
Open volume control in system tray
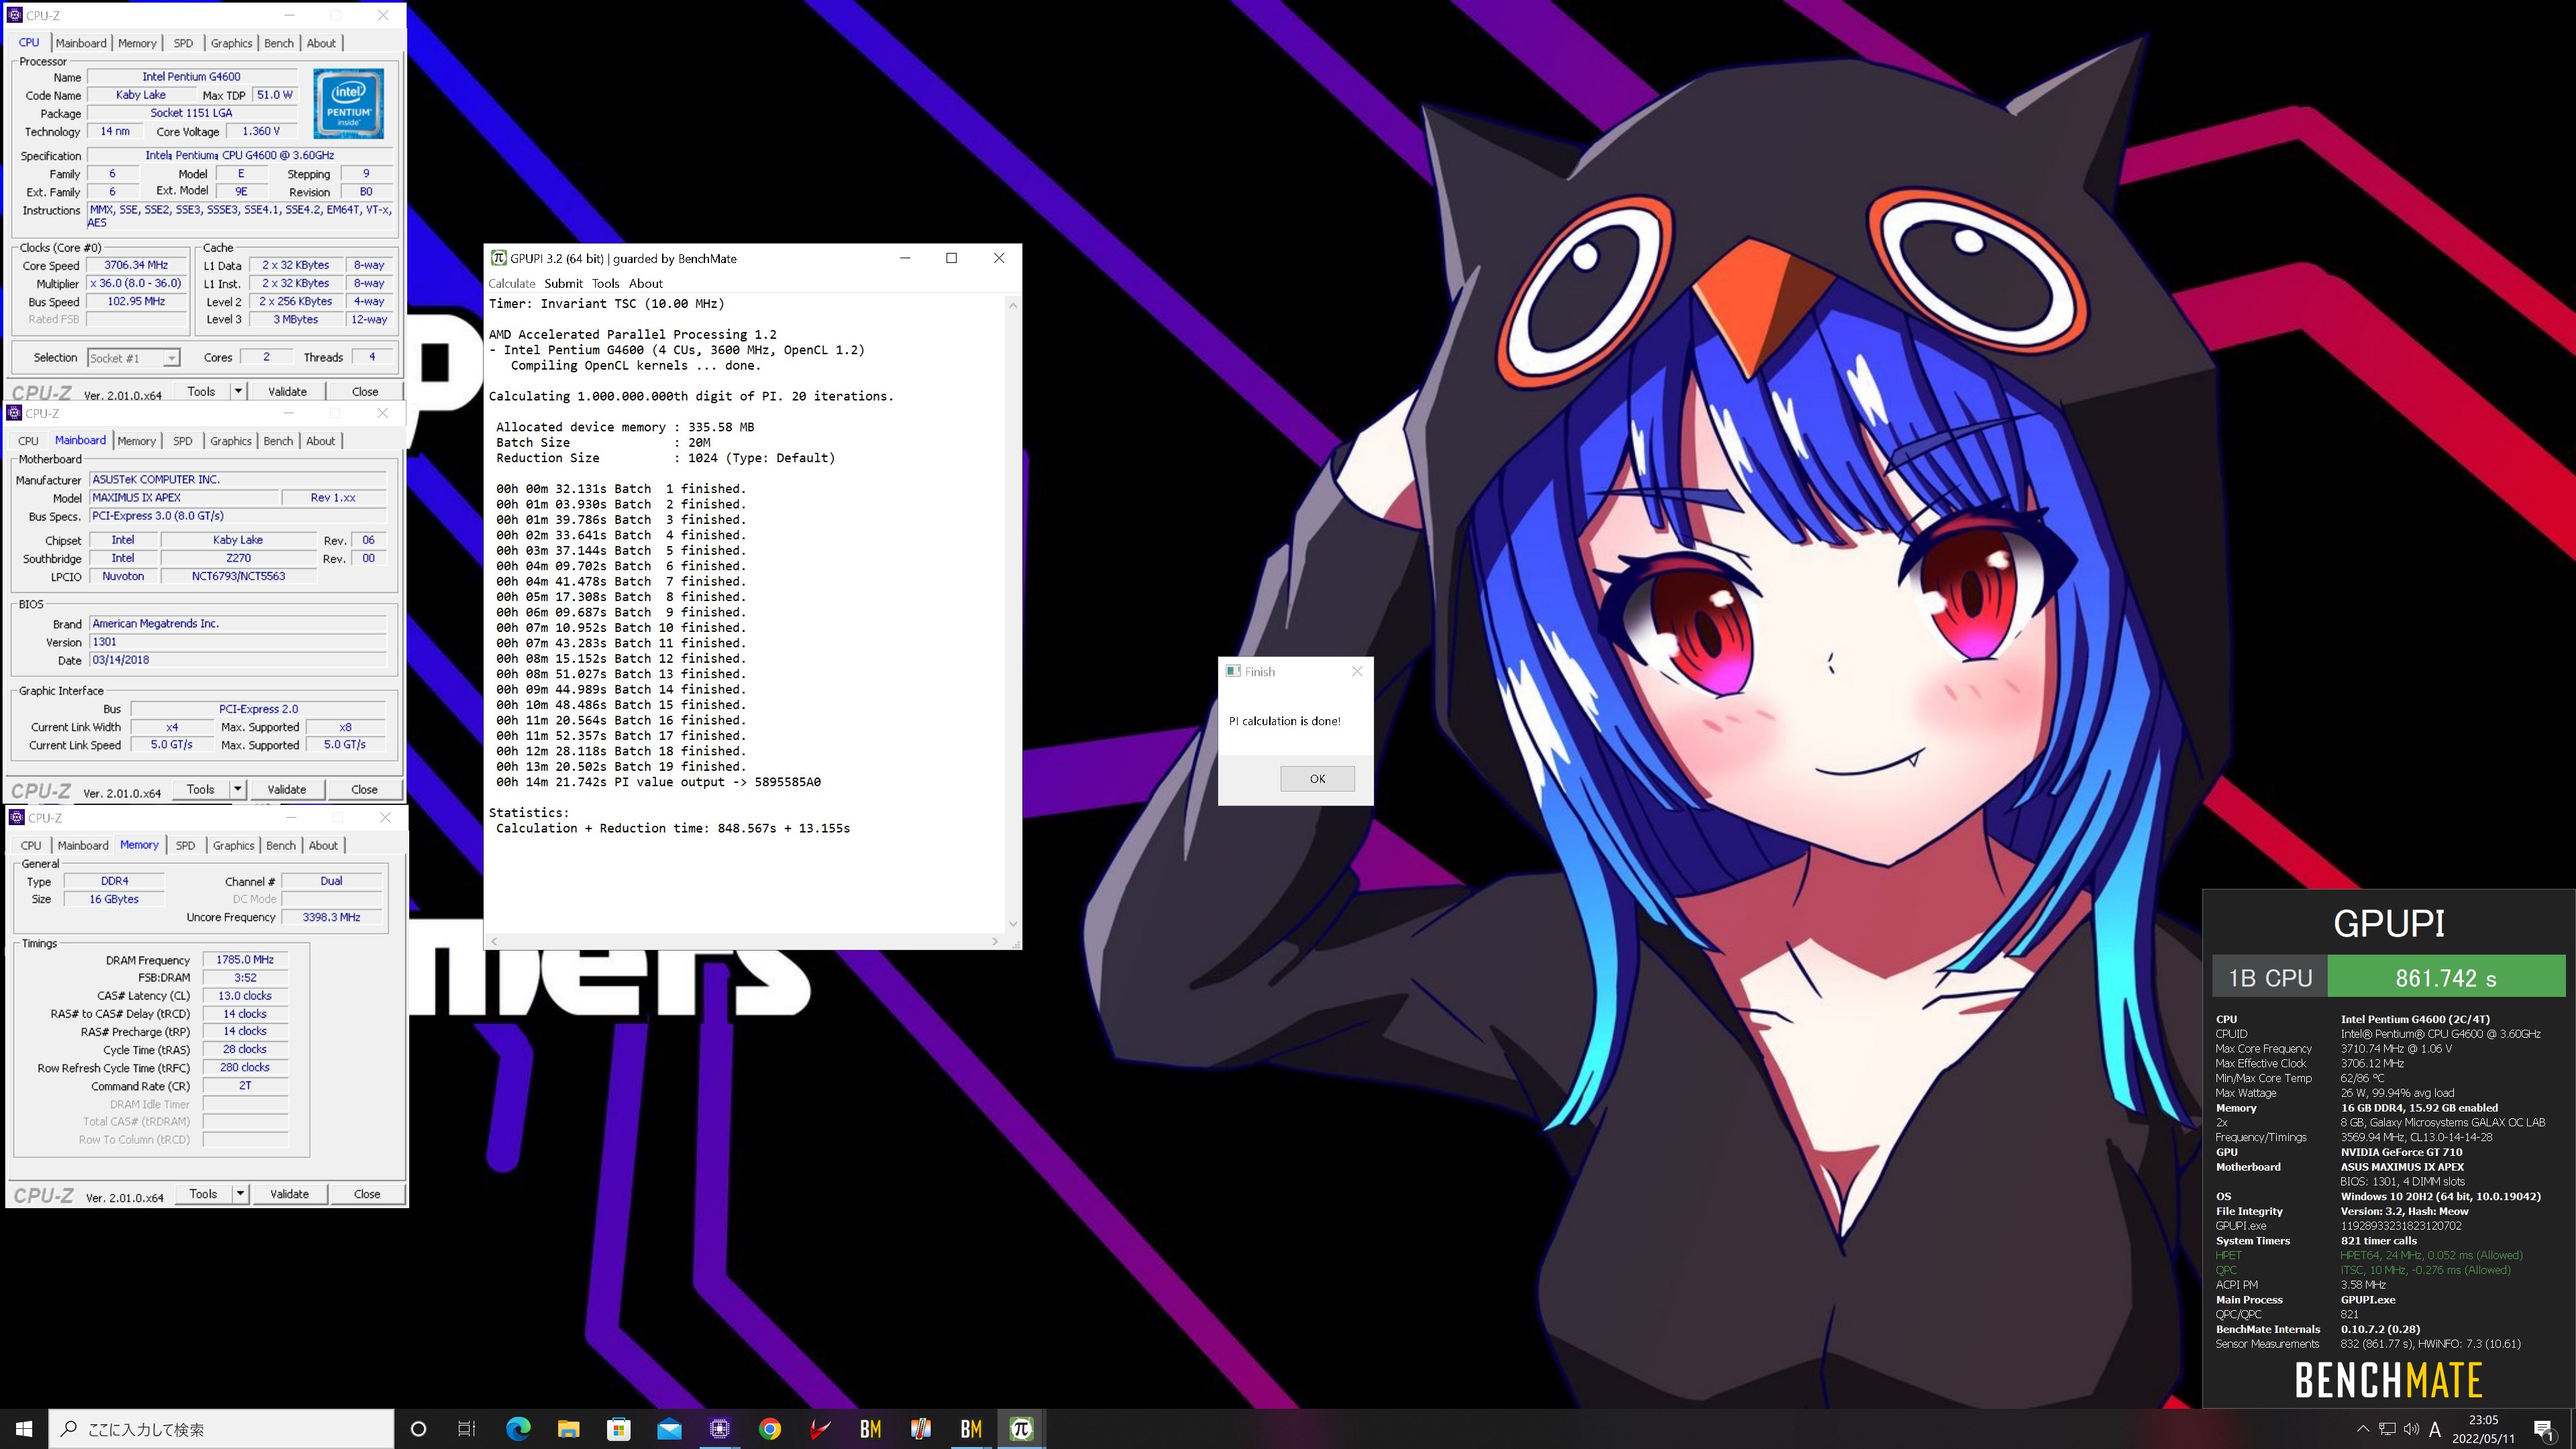pyautogui.click(x=2411, y=1429)
